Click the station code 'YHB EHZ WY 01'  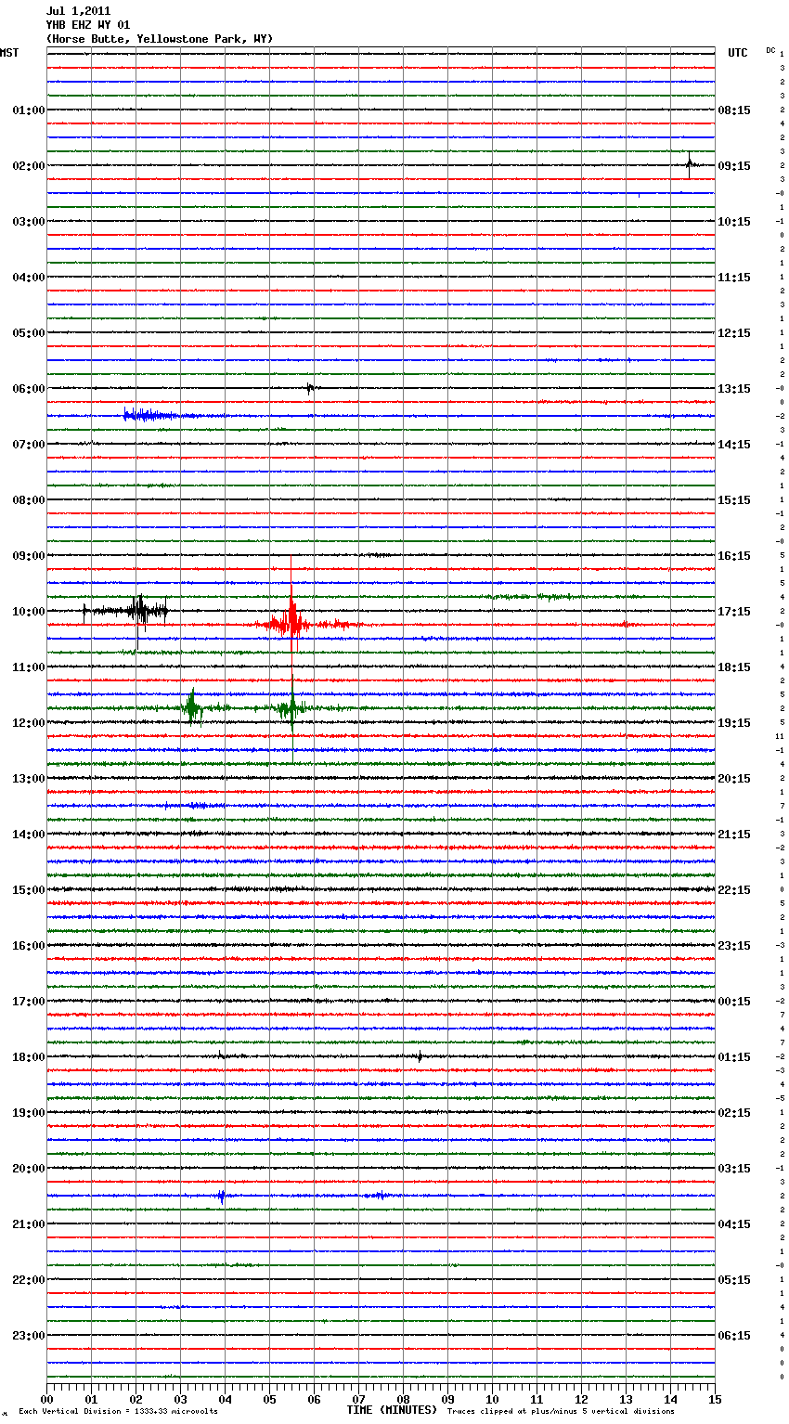[88, 25]
